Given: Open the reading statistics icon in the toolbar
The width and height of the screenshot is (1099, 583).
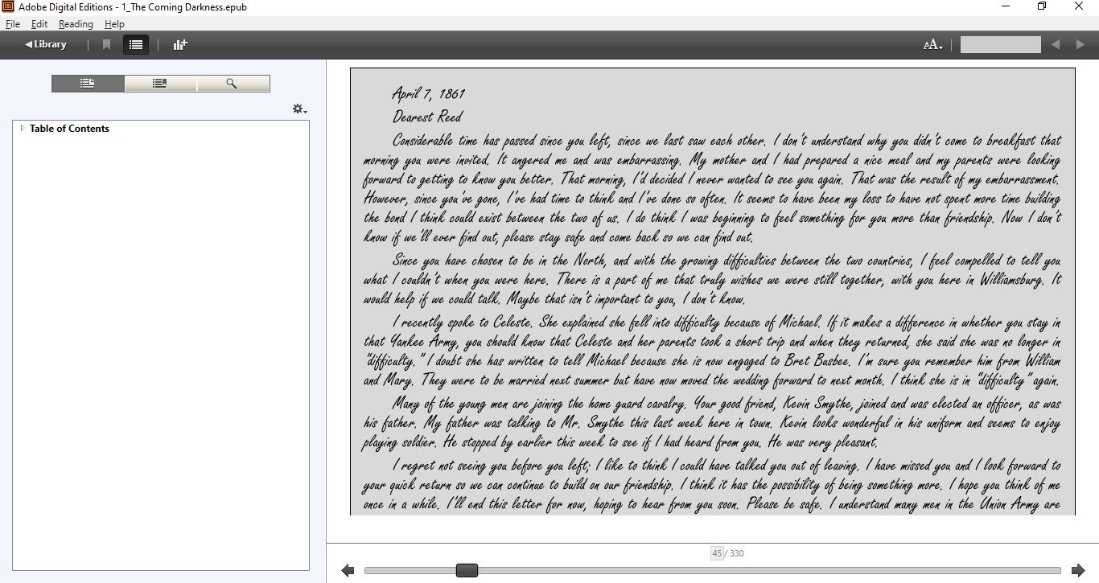Looking at the screenshot, I should tap(180, 45).
